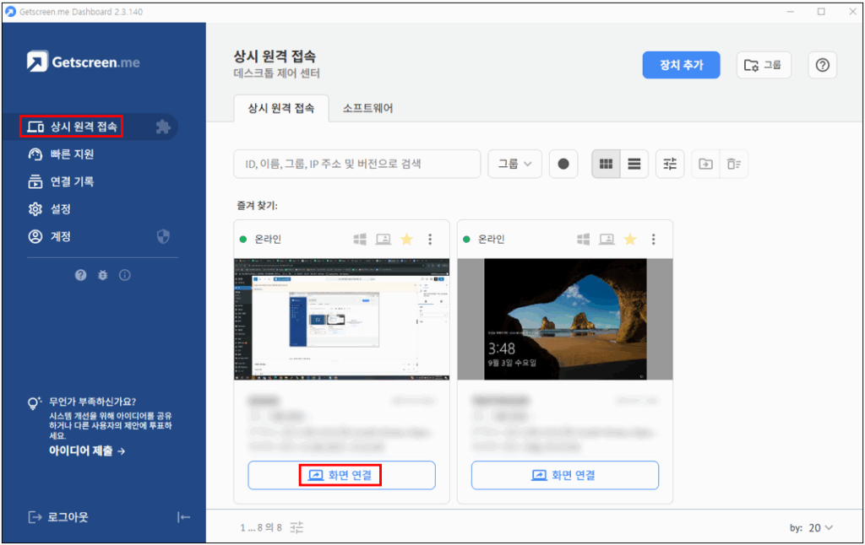
Task: Switch to the 소프트웨어 tab
Action: (367, 108)
